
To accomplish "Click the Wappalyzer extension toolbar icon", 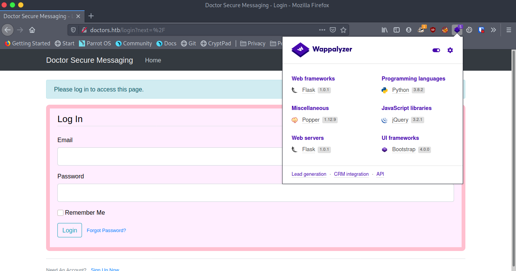I will click(457, 30).
